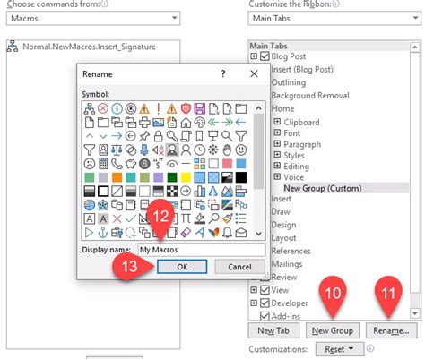Cancel the Rename dialog
Viewport: 425px width, 359px height.
(x=239, y=267)
